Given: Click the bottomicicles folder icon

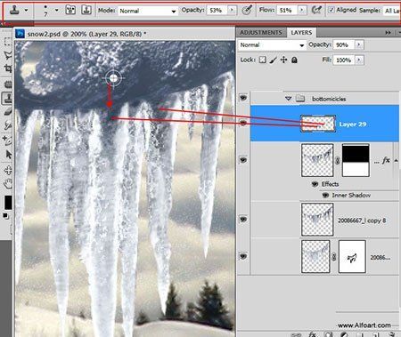Looking at the screenshot, I should coord(300,98).
